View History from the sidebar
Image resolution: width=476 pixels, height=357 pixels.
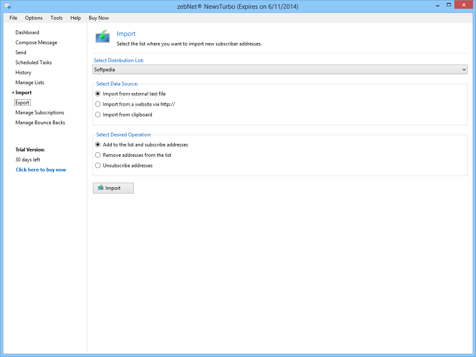point(23,73)
